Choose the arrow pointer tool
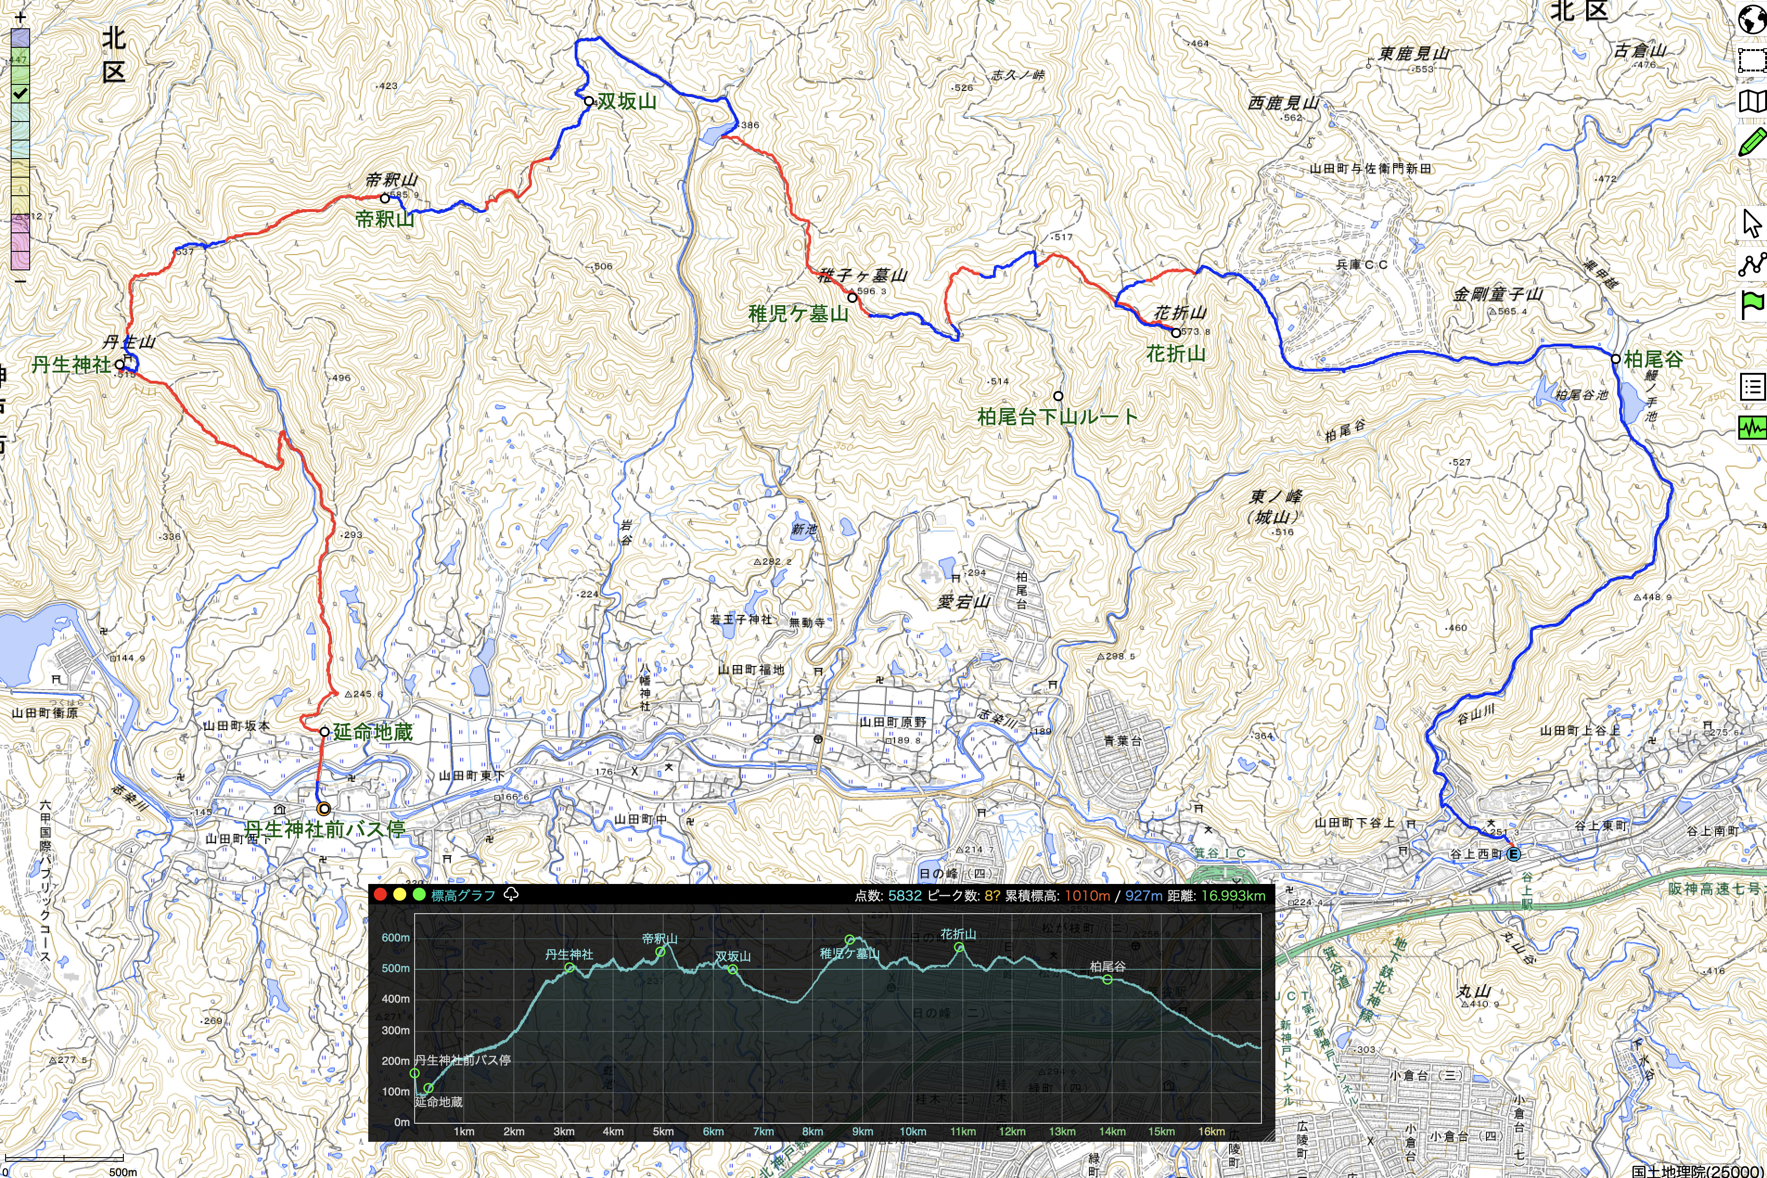This screenshot has width=1767, height=1178. click(1753, 224)
